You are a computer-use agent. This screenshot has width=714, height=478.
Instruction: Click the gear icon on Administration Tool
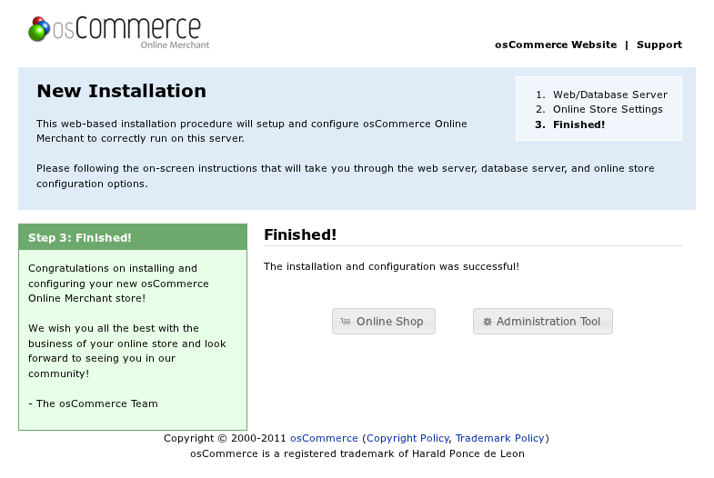coord(488,322)
